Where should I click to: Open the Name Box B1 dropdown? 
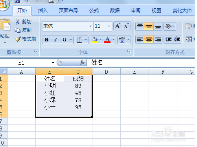[x=53, y=63]
